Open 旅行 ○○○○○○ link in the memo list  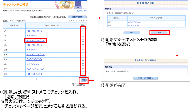click(34, 74)
